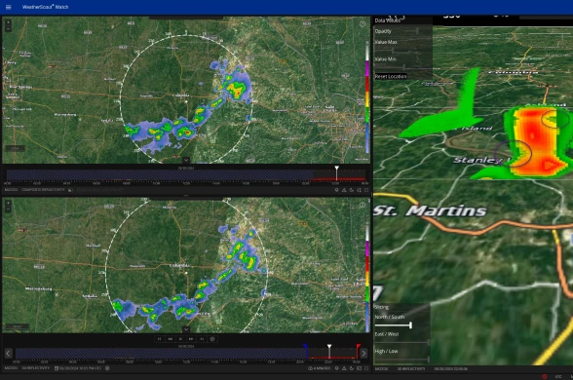The image size is (573, 380).
Task: Step to previous frame in playback controls
Action: click(170, 339)
